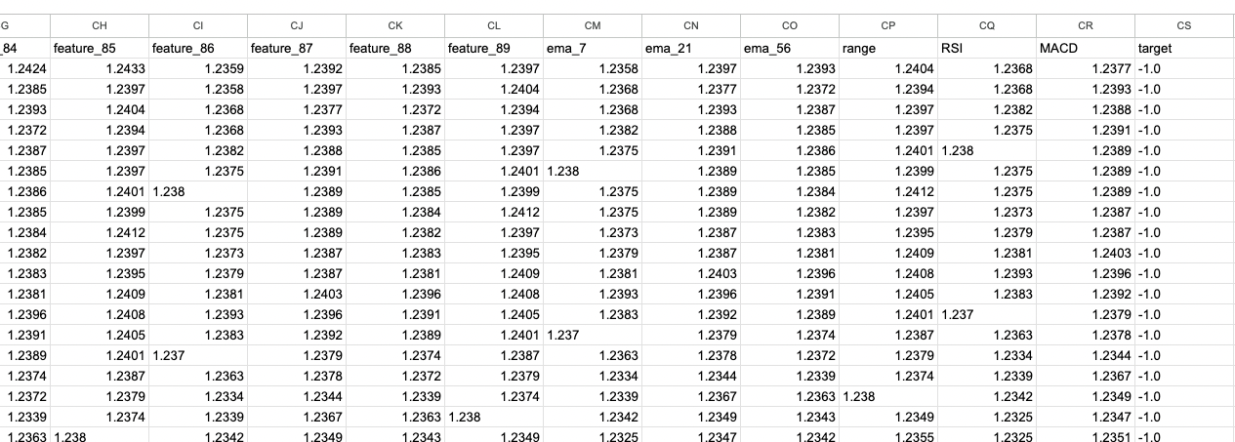Select 1.2344 in the ema_21 column
The image size is (1235, 442).
click(691, 376)
